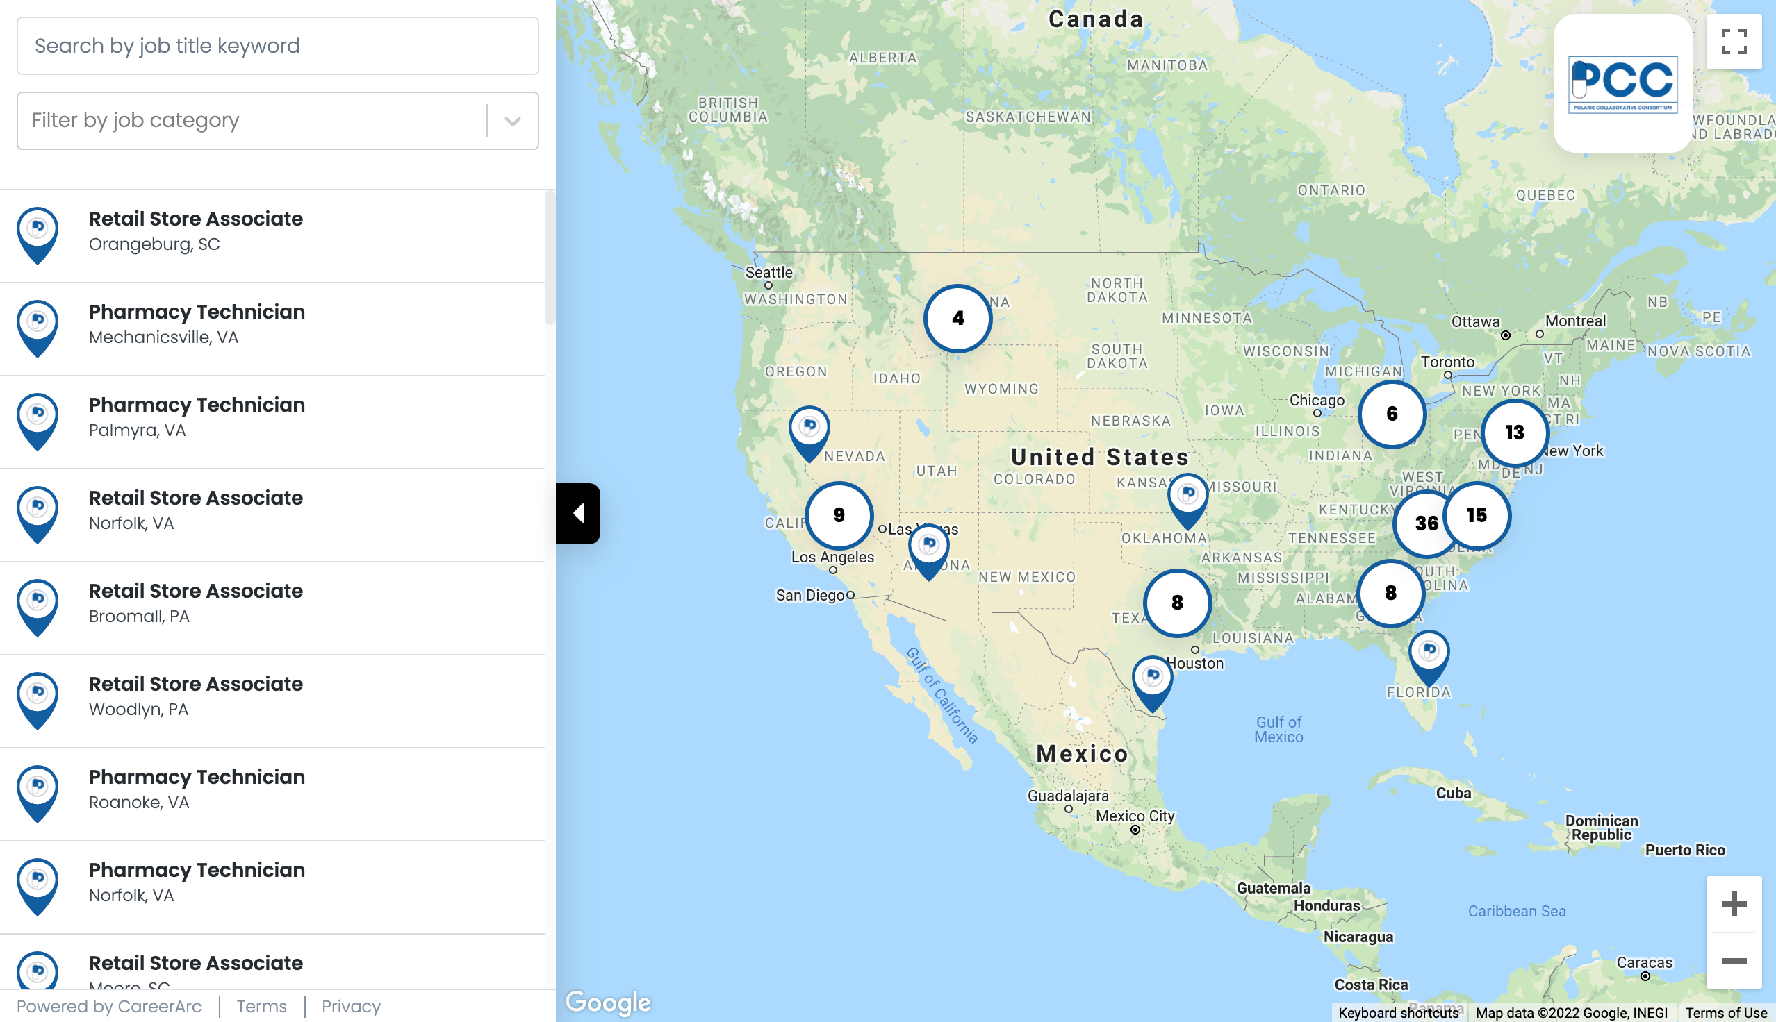Click the map pin icon beside Orangeburg, SC
The width and height of the screenshot is (1776, 1022).
coord(38,235)
